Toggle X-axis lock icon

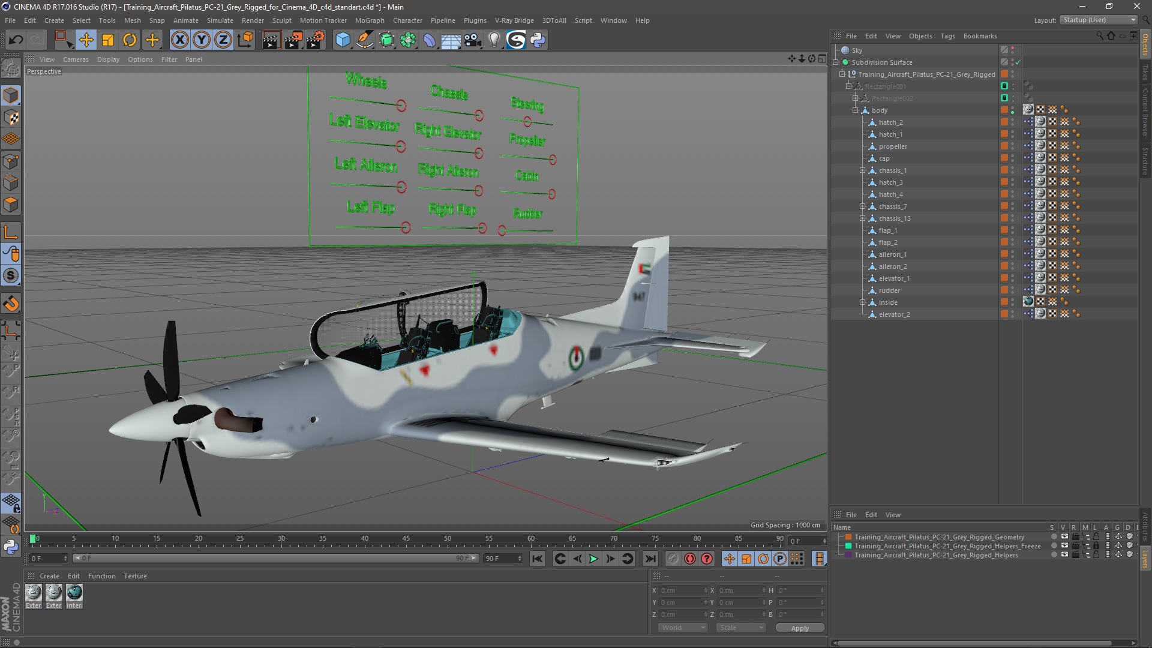(x=179, y=40)
